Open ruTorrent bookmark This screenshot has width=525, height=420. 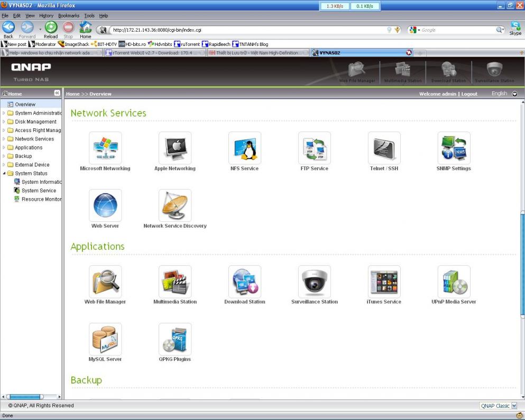pyautogui.click(x=187, y=44)
